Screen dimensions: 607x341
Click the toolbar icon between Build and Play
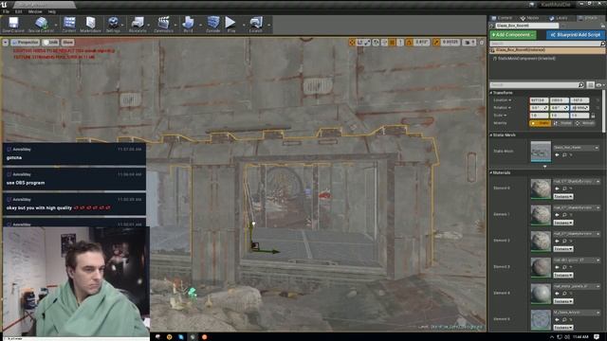click(212, 25)
